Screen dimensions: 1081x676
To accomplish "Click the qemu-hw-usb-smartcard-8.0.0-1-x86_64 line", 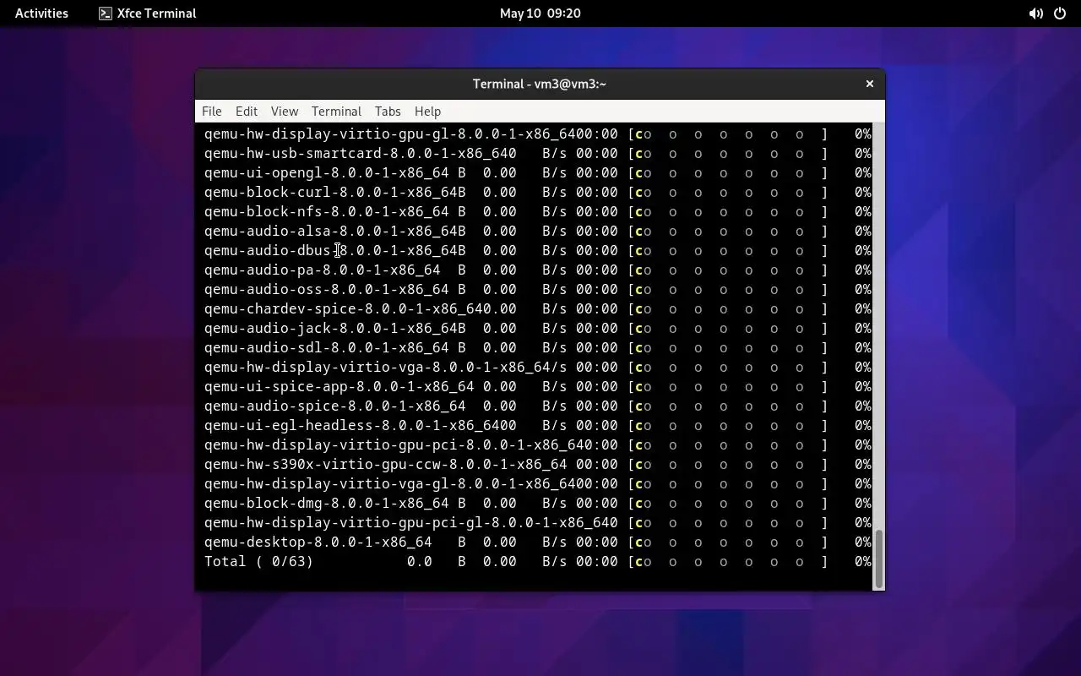I will click(x=537, y=154).
